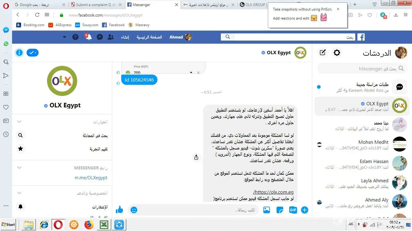This screenshot has width=412, height=231.
Task: Open friend requests icon
Action: (111, 37)
